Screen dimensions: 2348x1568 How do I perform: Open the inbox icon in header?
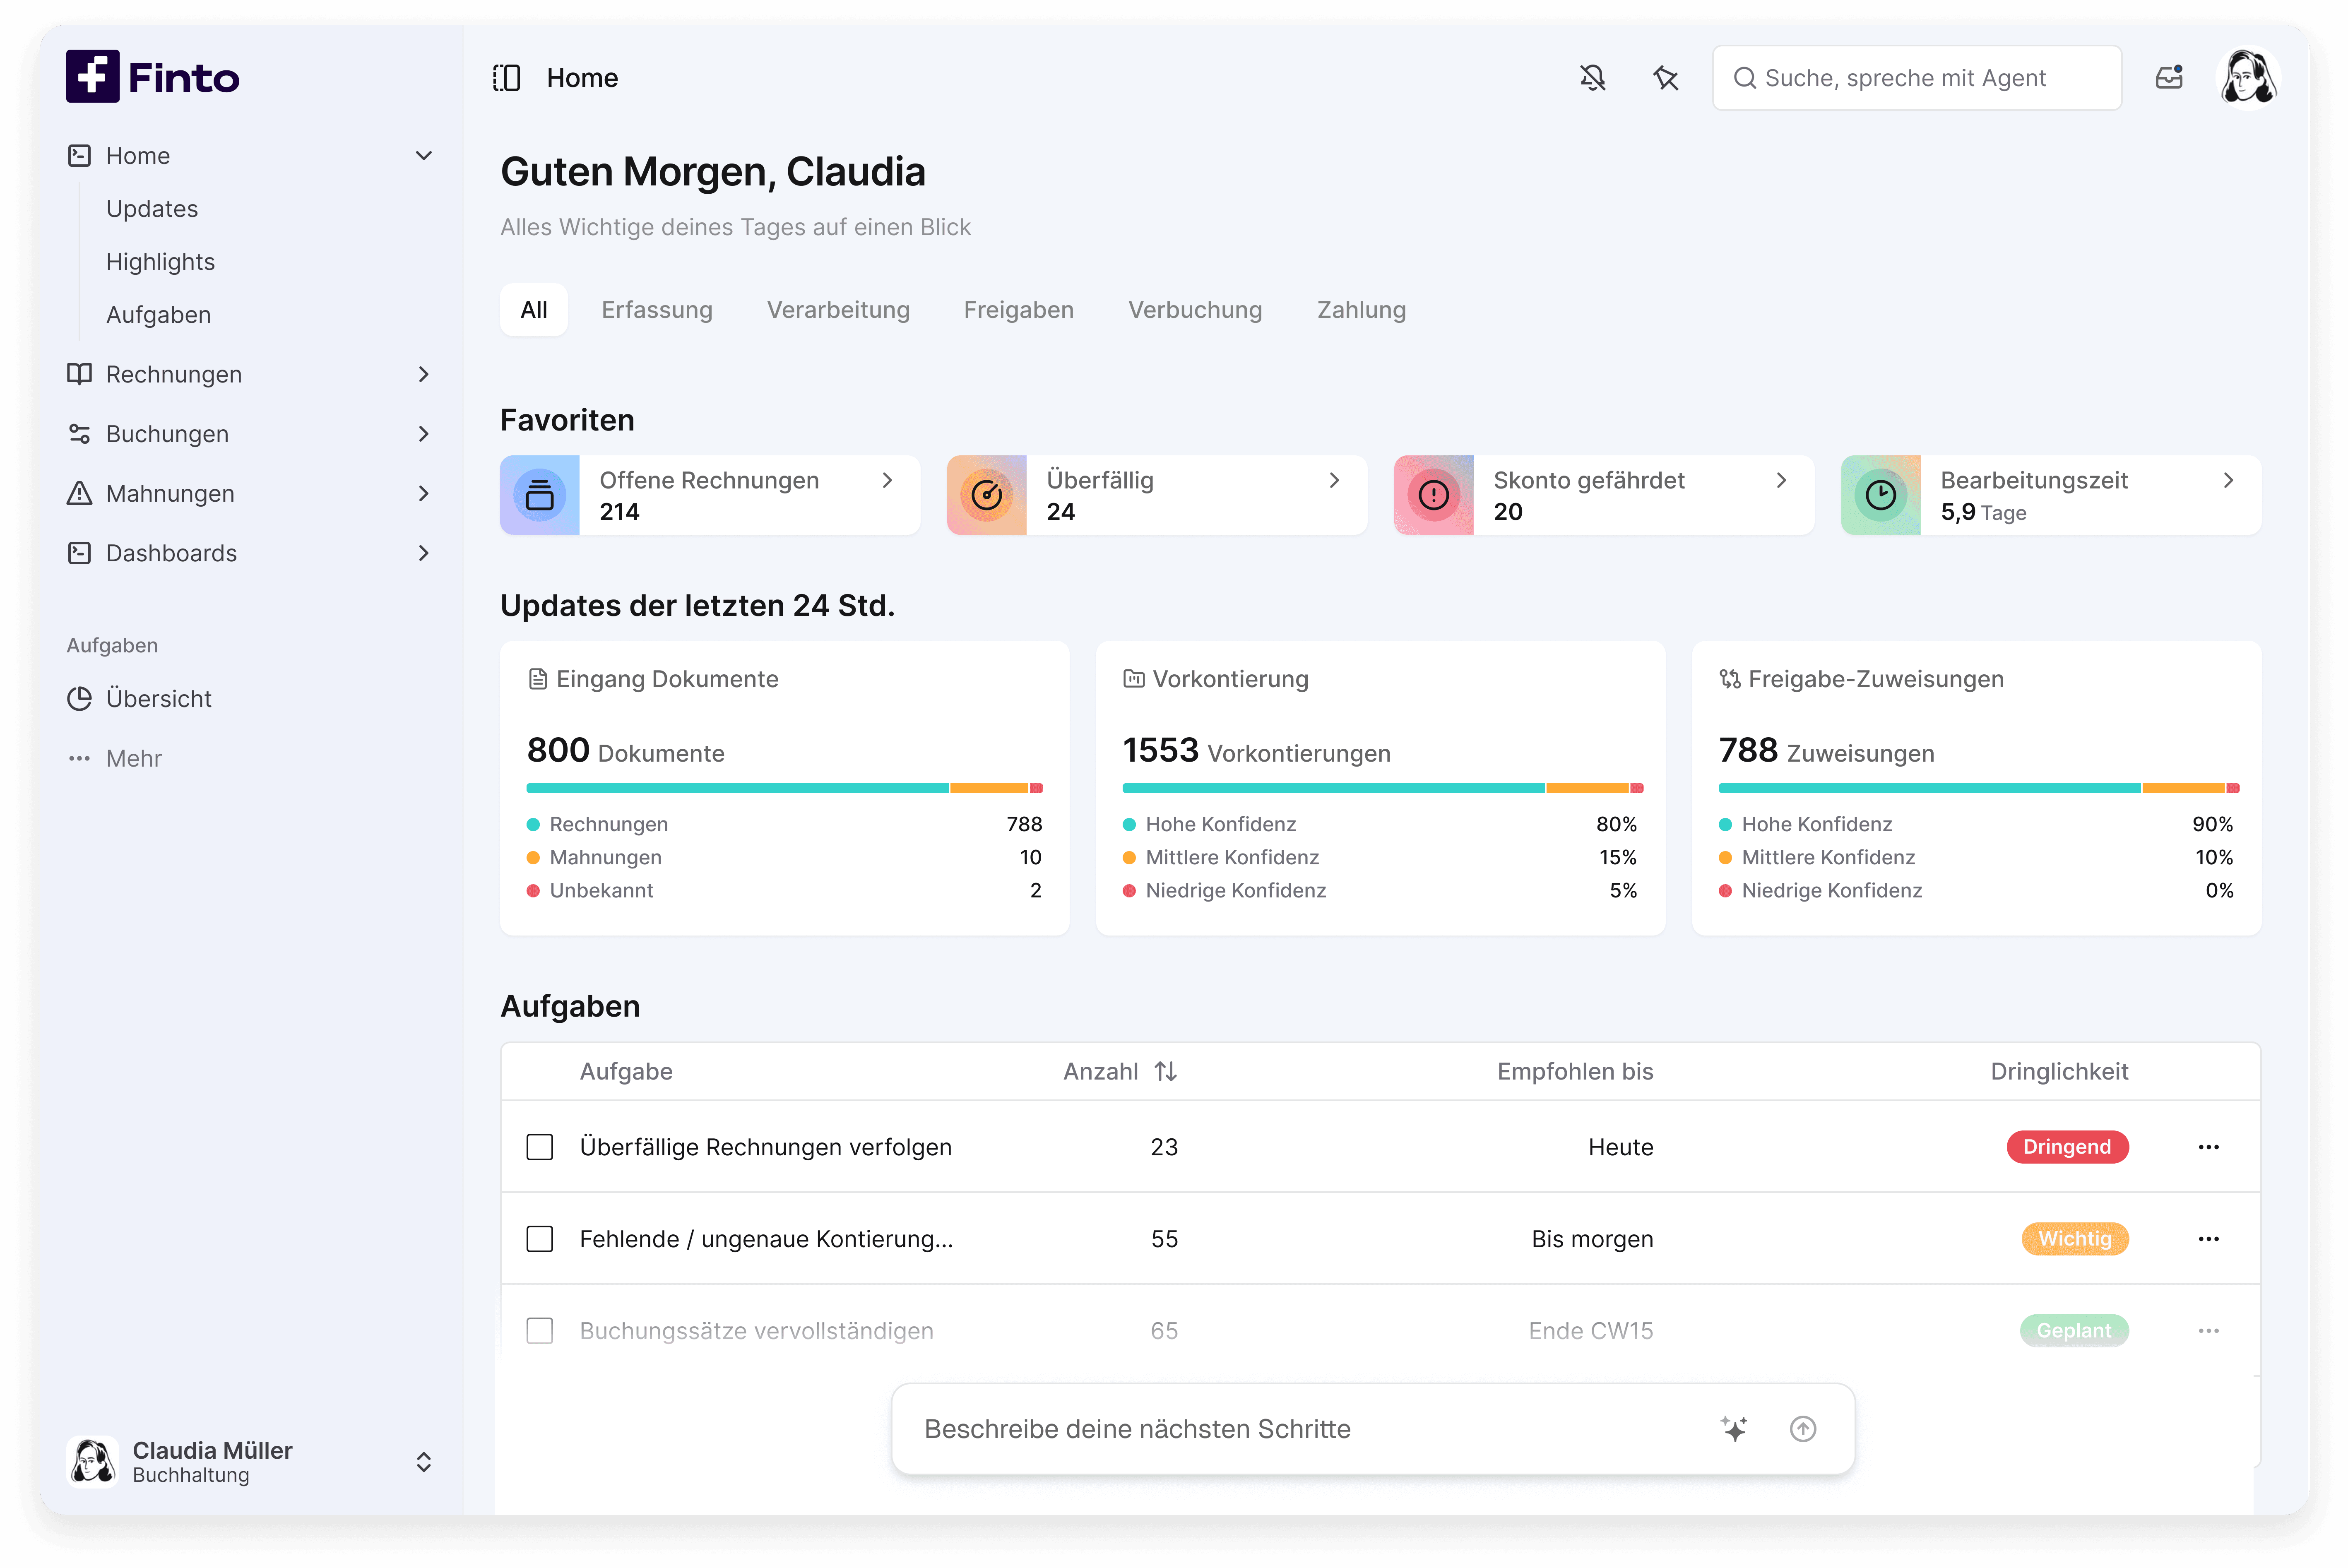[2169, 78]
